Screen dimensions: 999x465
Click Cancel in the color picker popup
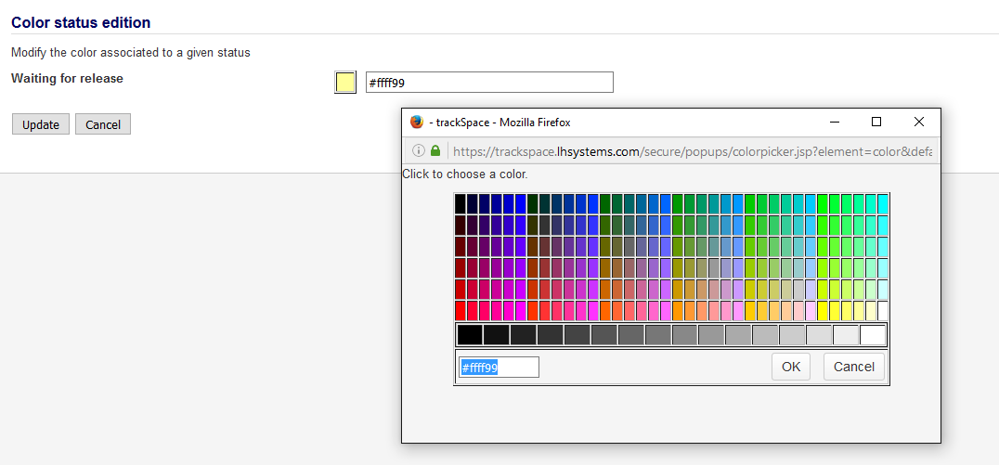pyautogui.click(x=854, y=367)
